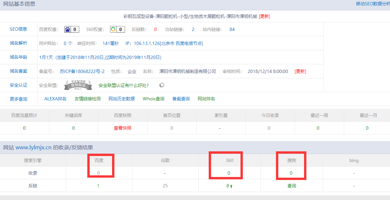Click 查询 in the 搜狗 反链 cell
This screenshot has width=390, height=200.
[292, 186]
